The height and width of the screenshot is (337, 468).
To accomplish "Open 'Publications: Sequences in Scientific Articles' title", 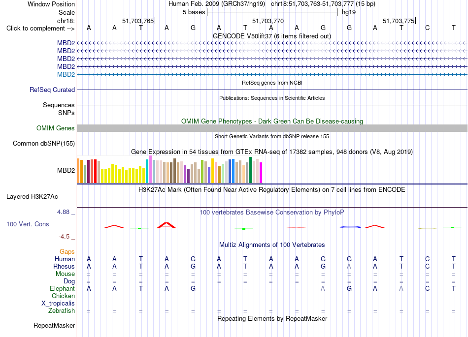I will 272,98.
